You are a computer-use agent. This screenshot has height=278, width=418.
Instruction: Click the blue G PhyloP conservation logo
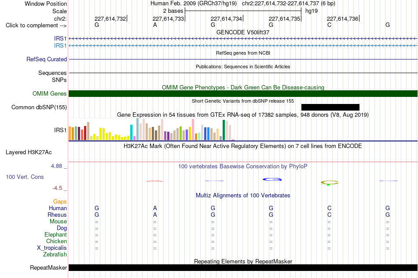click(x=272, y=179)
